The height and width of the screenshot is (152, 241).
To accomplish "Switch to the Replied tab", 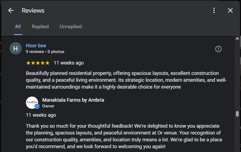I will (x=40, y=27).
